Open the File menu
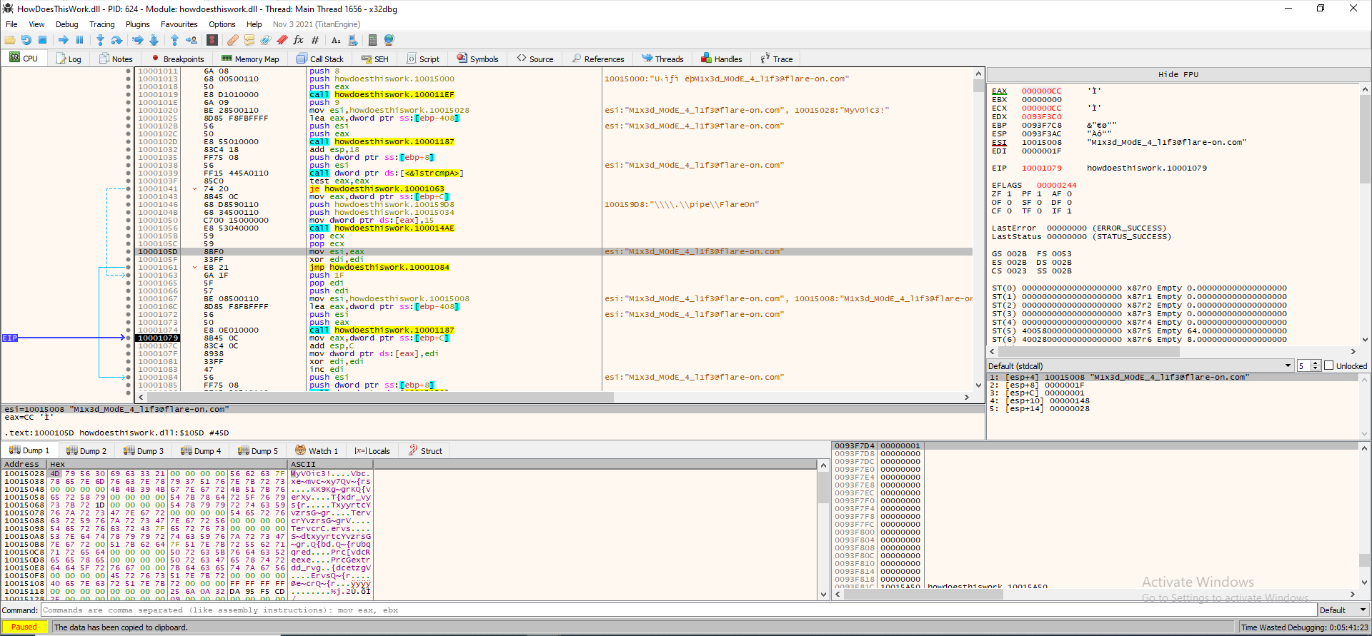1372x636 pixels. click(11, 24)
